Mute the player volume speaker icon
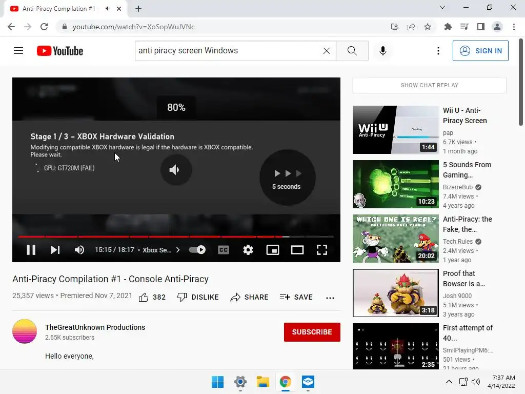Screen dimensions: 525x394 click(79, 250)
